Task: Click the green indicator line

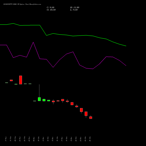Action: point(73,36)
